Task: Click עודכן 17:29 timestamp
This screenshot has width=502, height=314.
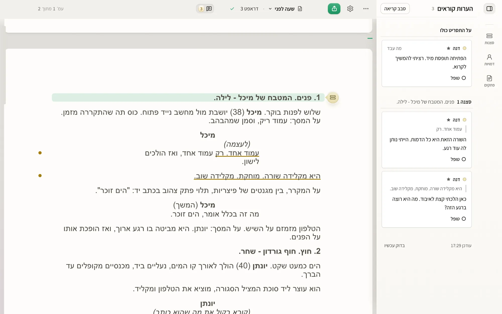Action: point(461,245)
